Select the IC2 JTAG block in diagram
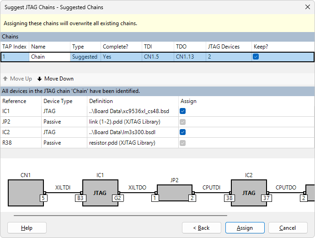315x238 pixels. click(248, 192)
